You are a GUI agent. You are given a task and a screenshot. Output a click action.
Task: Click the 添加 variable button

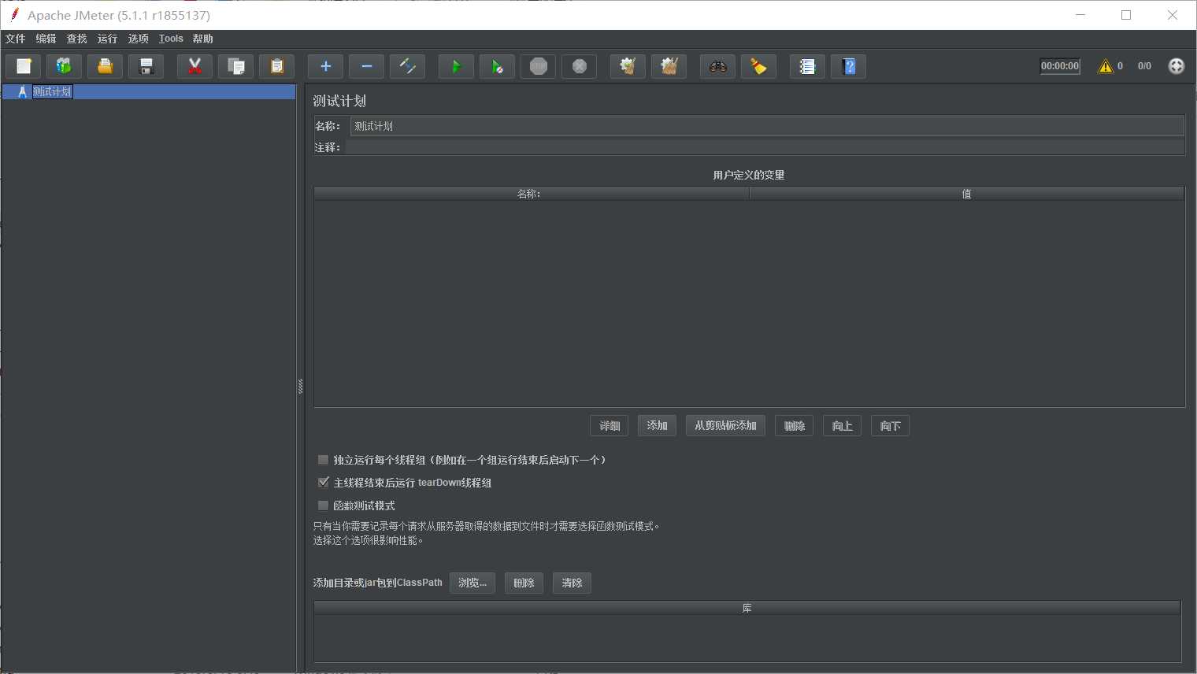657,426
